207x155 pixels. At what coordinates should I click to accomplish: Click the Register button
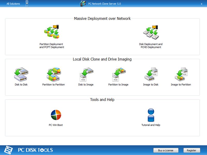192,150
